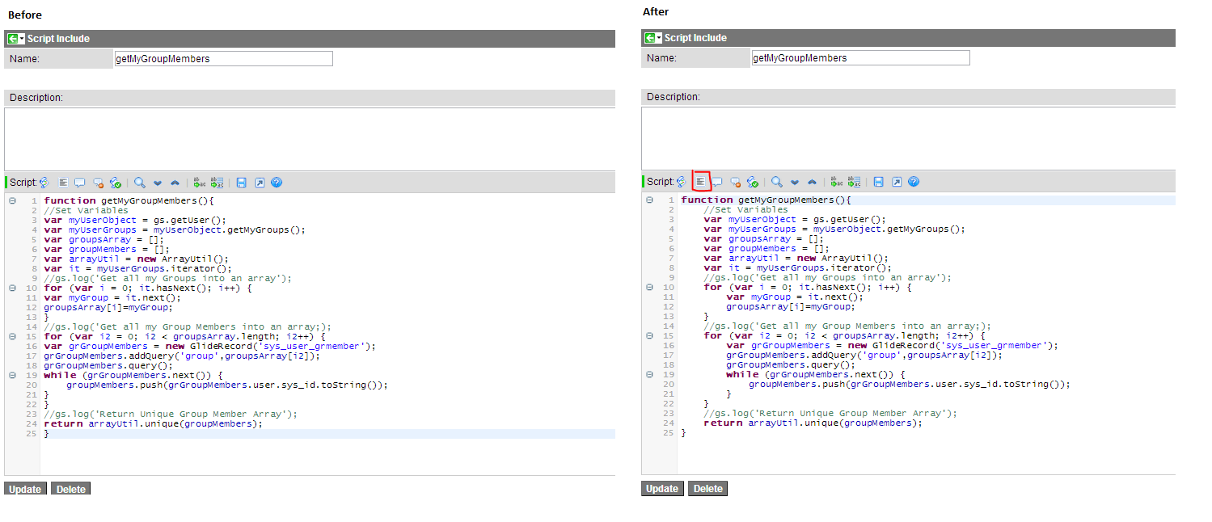Collapse line 1 function fold in Before panel
This screenshot has height=522, width=1212.
(x=12, y=200)
